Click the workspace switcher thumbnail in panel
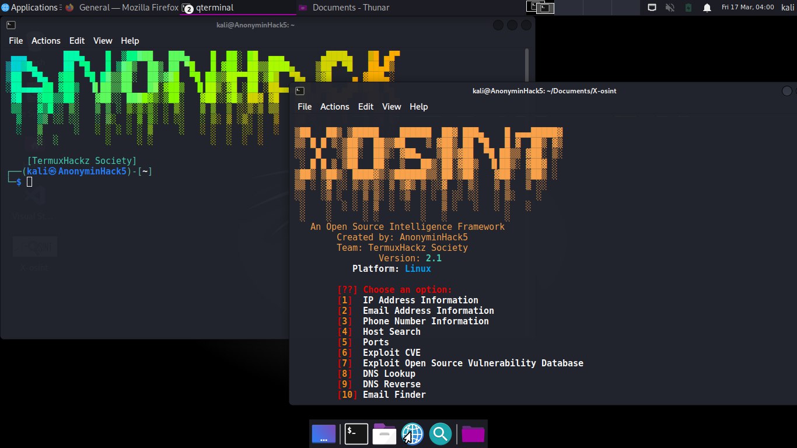 540,8
